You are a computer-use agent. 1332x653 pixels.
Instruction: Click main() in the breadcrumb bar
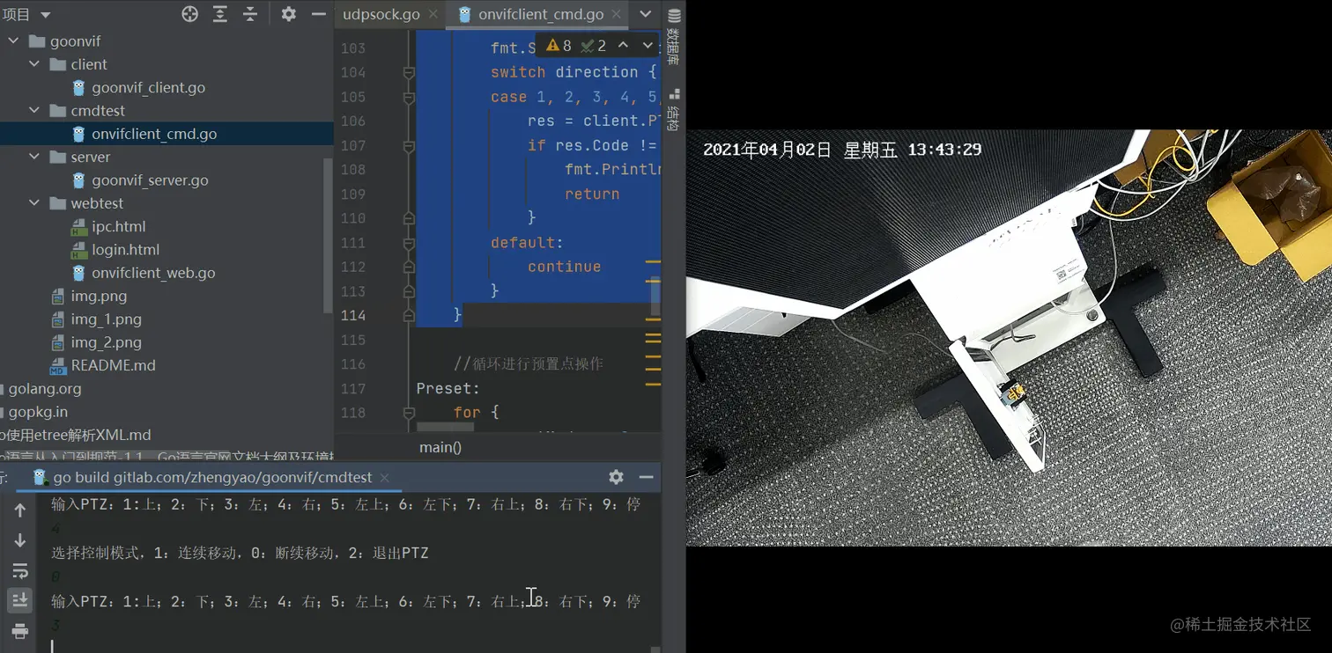click(x=440, y=447)
